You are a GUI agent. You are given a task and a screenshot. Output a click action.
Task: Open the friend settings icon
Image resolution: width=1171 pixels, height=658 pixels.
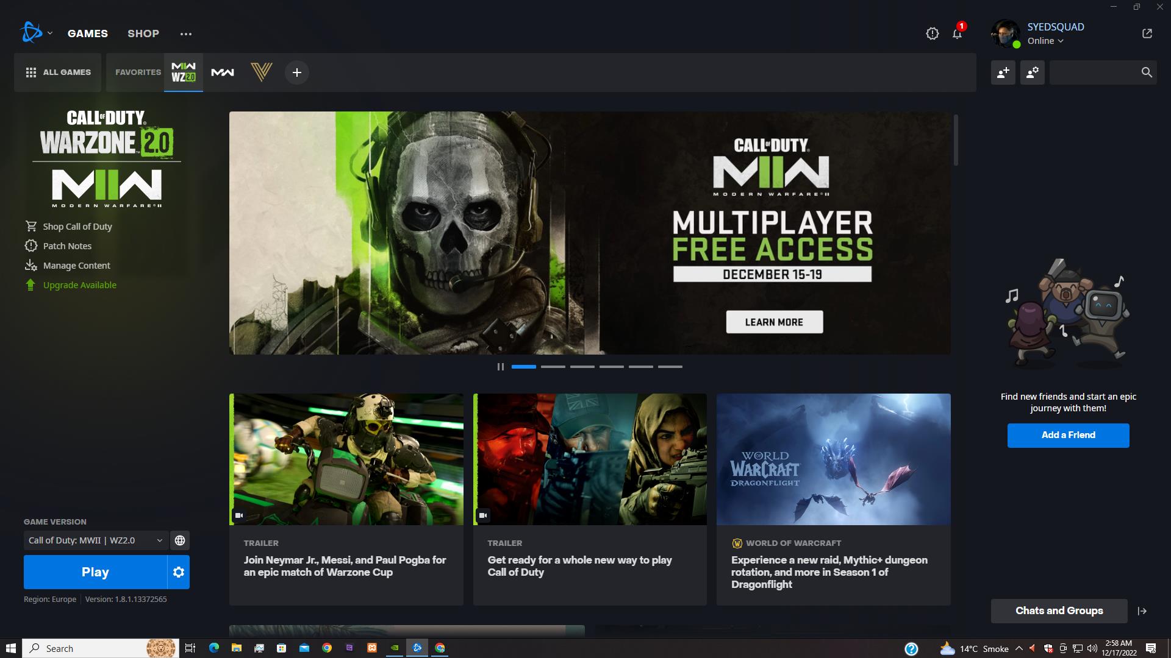(1032, 73)
